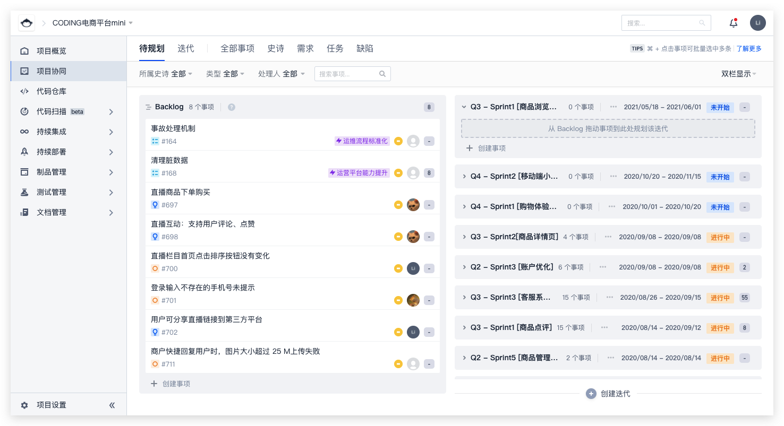The image size is (784, 426).
Task: Click the 测试管理 flask icon
Action: 24,192
